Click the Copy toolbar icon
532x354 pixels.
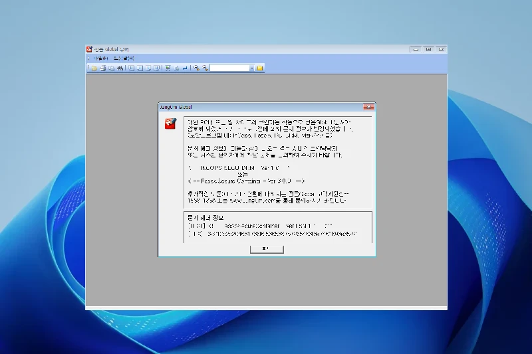click(111, 68)
